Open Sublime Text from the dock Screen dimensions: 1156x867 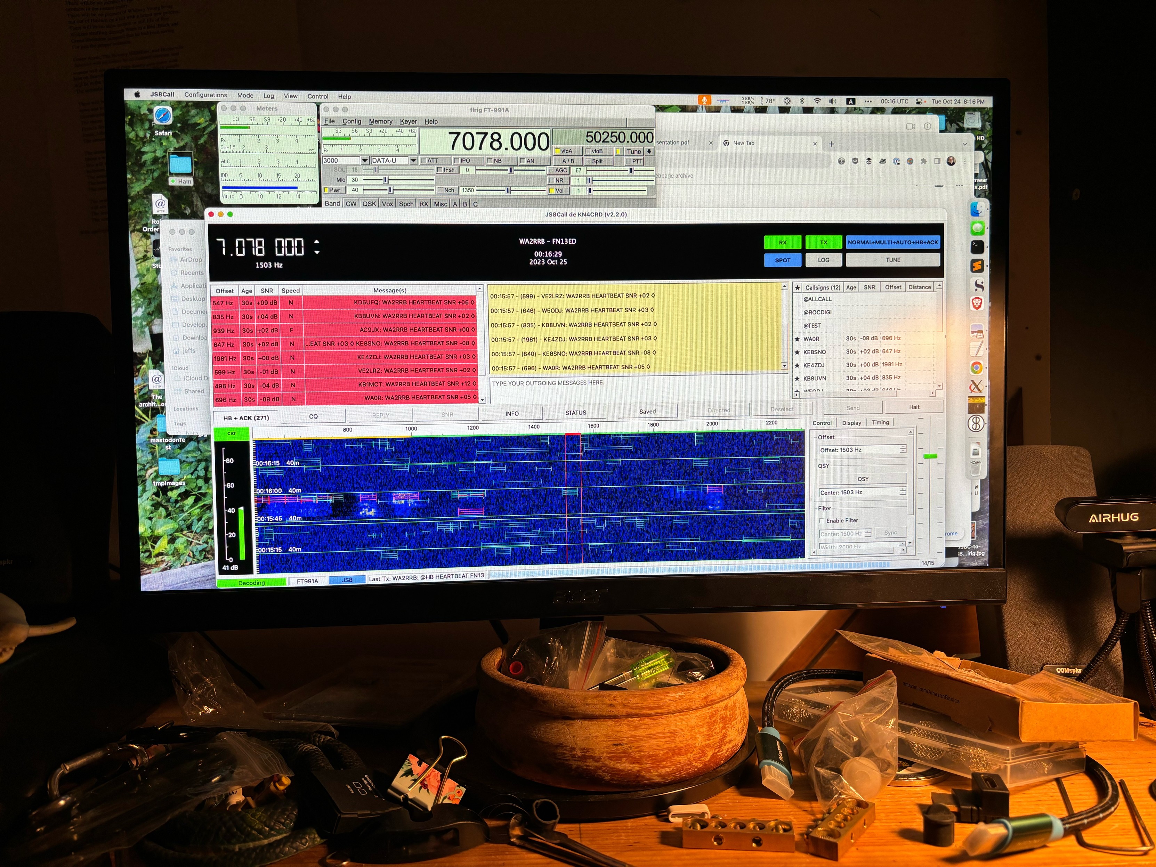click(977, 266)
